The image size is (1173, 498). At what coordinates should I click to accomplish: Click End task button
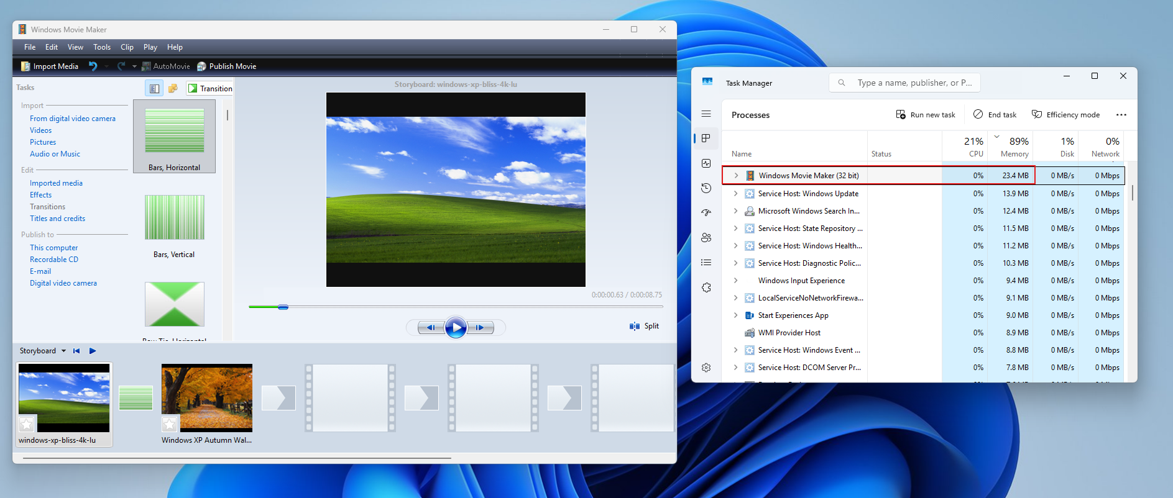pyautogui.click(x=995, y=115)
